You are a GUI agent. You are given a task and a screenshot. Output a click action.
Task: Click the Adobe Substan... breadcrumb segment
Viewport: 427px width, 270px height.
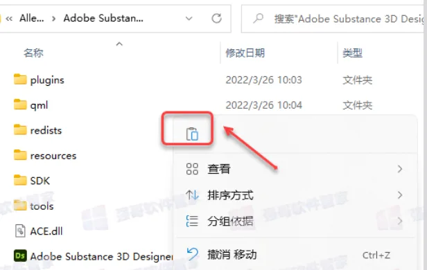tap(103, 19)
